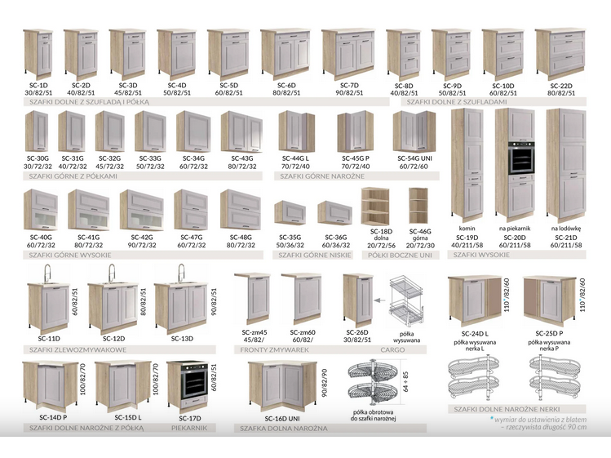Select the SC-43G double-door upper cabinet
Screen dimensions: 611x458
[x=241, y=132]
